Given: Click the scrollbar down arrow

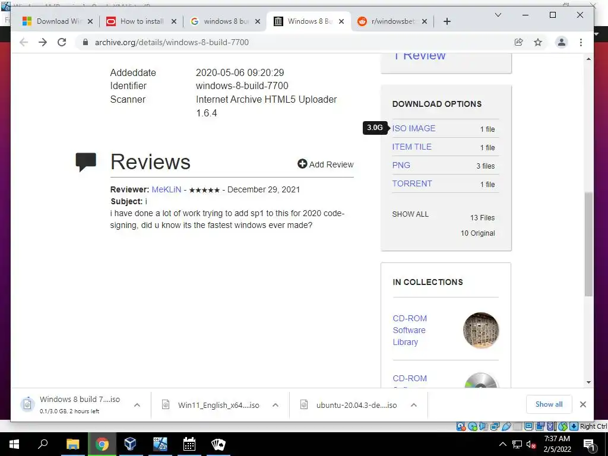Looking at the screenshot, I should [x=588, y=382].
